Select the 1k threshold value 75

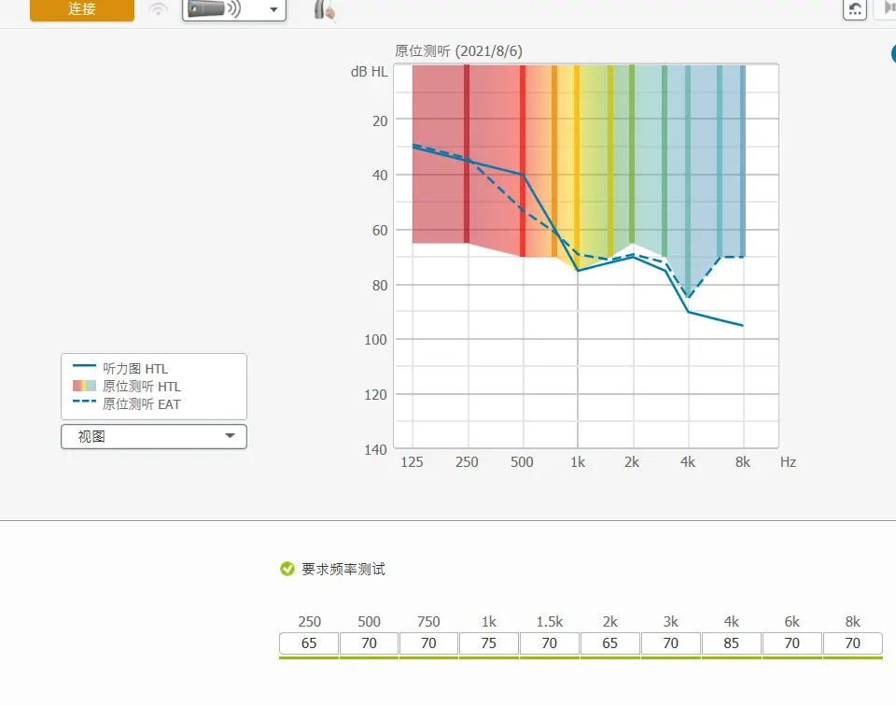[x=489, y=643]
